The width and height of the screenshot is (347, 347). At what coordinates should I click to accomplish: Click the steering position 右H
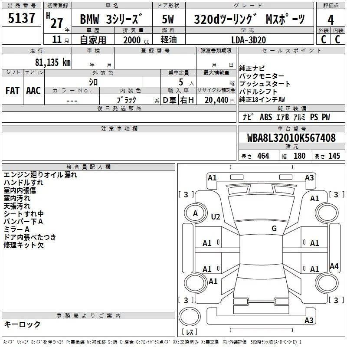(x=187, y=100)
